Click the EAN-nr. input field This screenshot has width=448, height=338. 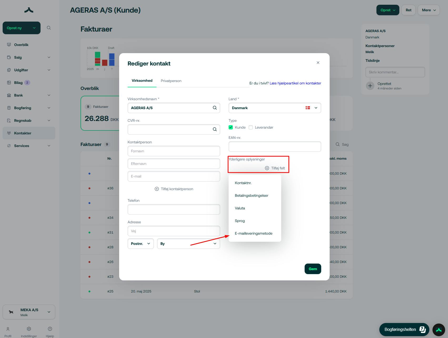tap(275, 147)
